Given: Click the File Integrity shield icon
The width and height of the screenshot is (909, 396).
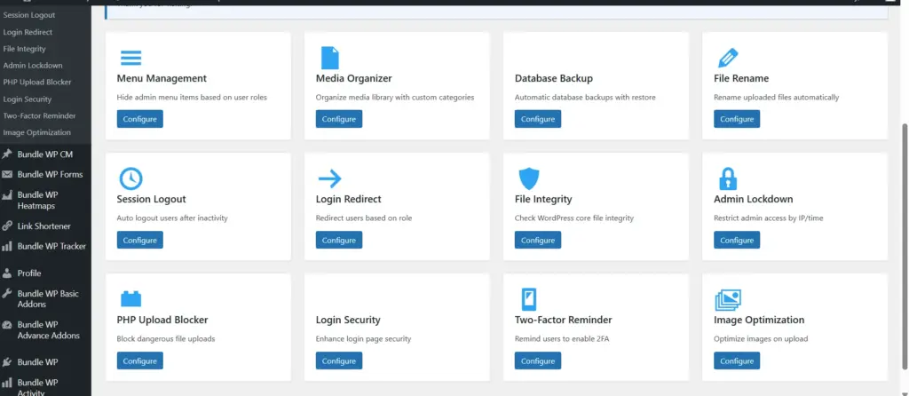Looking at the screenshot, I should point(529,179).
